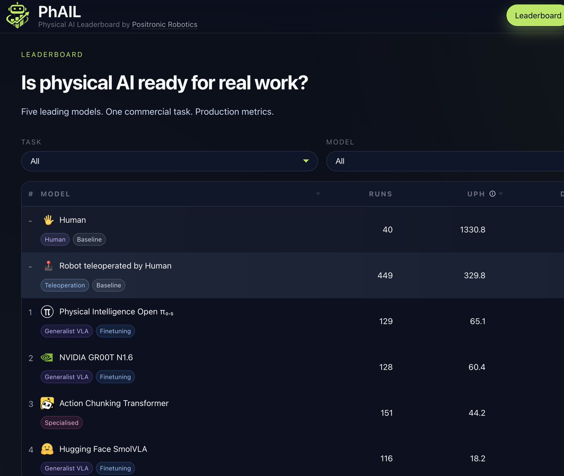Open the UPH metric info tooltip icon
This screenshot has width=564, height=476.
(492, 194)
